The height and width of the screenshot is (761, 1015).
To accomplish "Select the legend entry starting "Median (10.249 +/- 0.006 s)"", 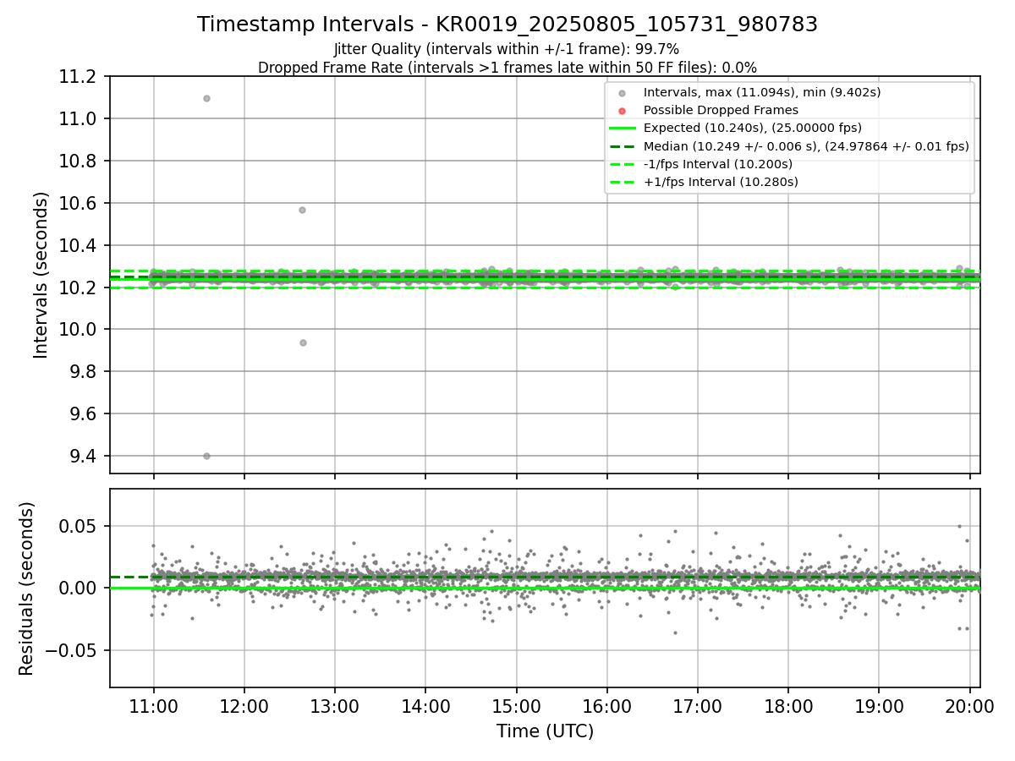I will click(806, 146).
